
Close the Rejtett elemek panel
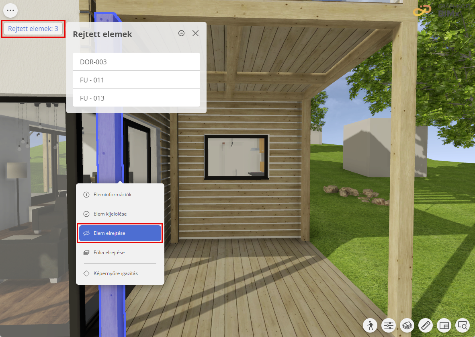point(195,33)
